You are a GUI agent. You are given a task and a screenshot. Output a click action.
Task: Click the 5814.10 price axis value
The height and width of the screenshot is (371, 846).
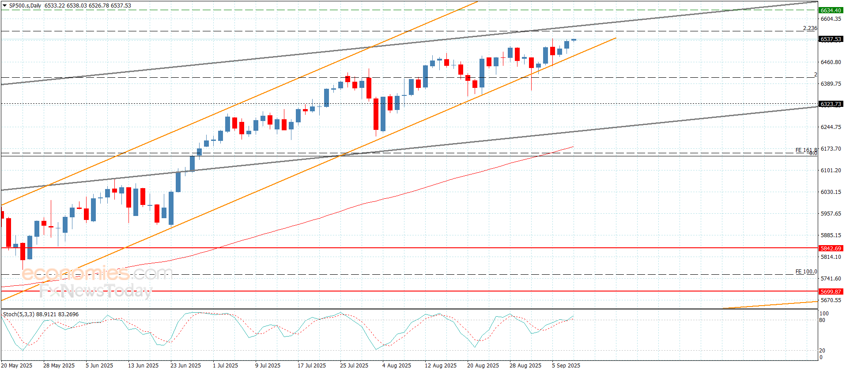pos(831,257)
